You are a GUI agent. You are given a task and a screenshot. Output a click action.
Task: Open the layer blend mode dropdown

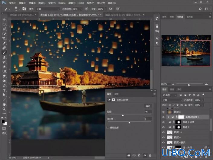click(172, 100)
